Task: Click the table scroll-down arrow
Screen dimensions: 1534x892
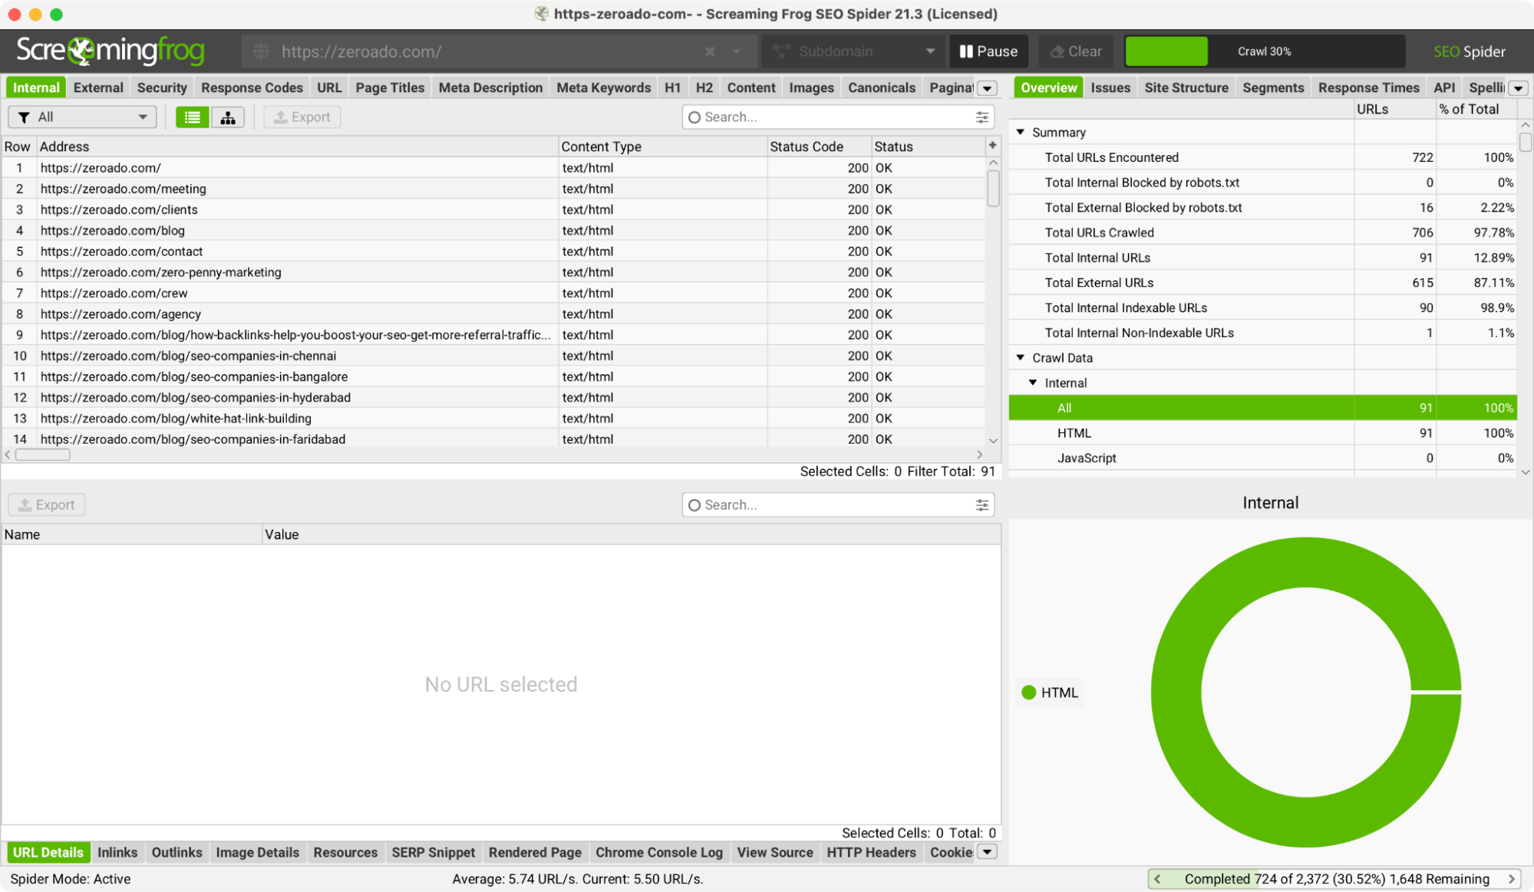Action: pyautogui.click(x=993, y=441)
